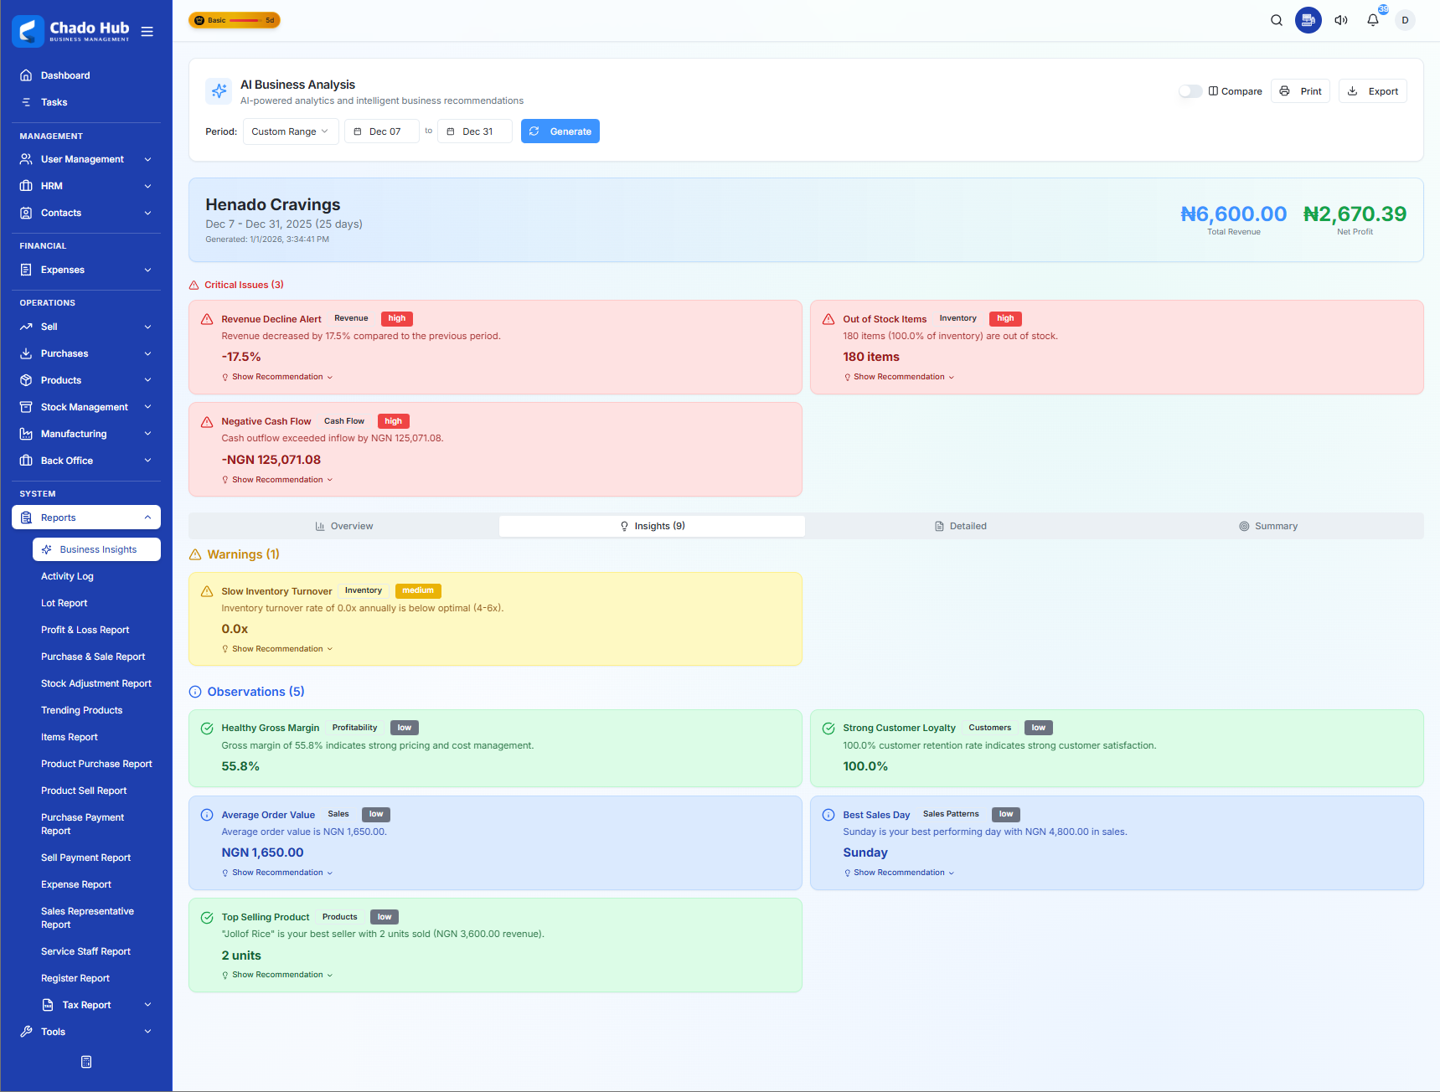Open the search icon in the top bar

click(x=1276, y=19)
